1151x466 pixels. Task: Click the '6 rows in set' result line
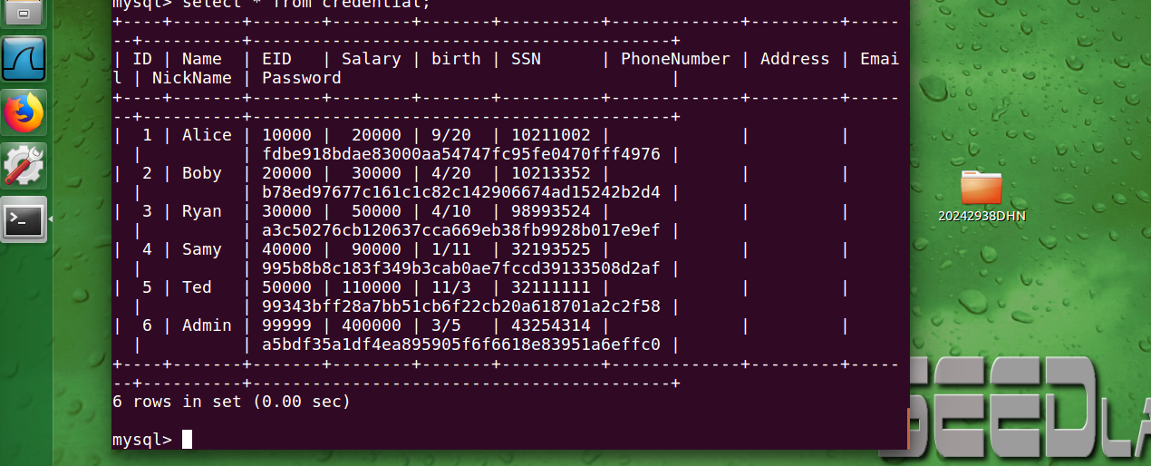[231, 402]
